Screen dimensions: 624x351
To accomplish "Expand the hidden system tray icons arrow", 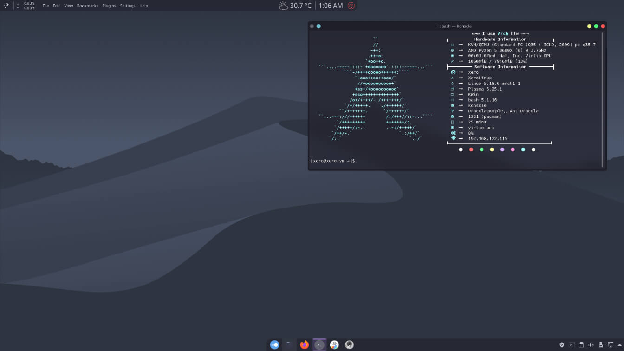I will click(620, 344).
